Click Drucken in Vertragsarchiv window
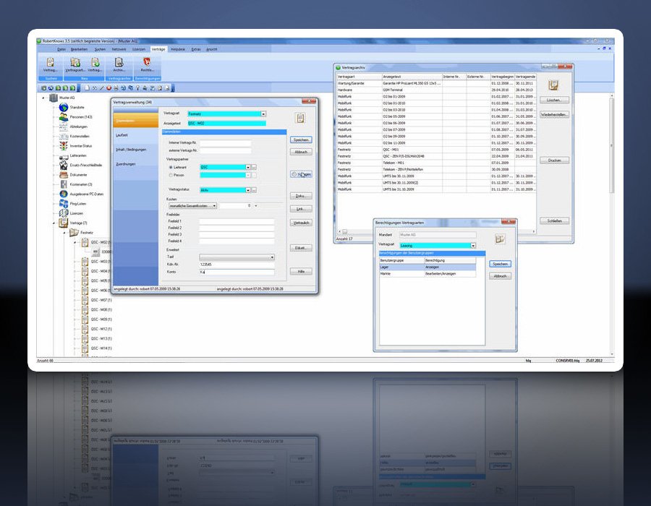The width and height of the screenshot is (651, 506). point(554,160)
